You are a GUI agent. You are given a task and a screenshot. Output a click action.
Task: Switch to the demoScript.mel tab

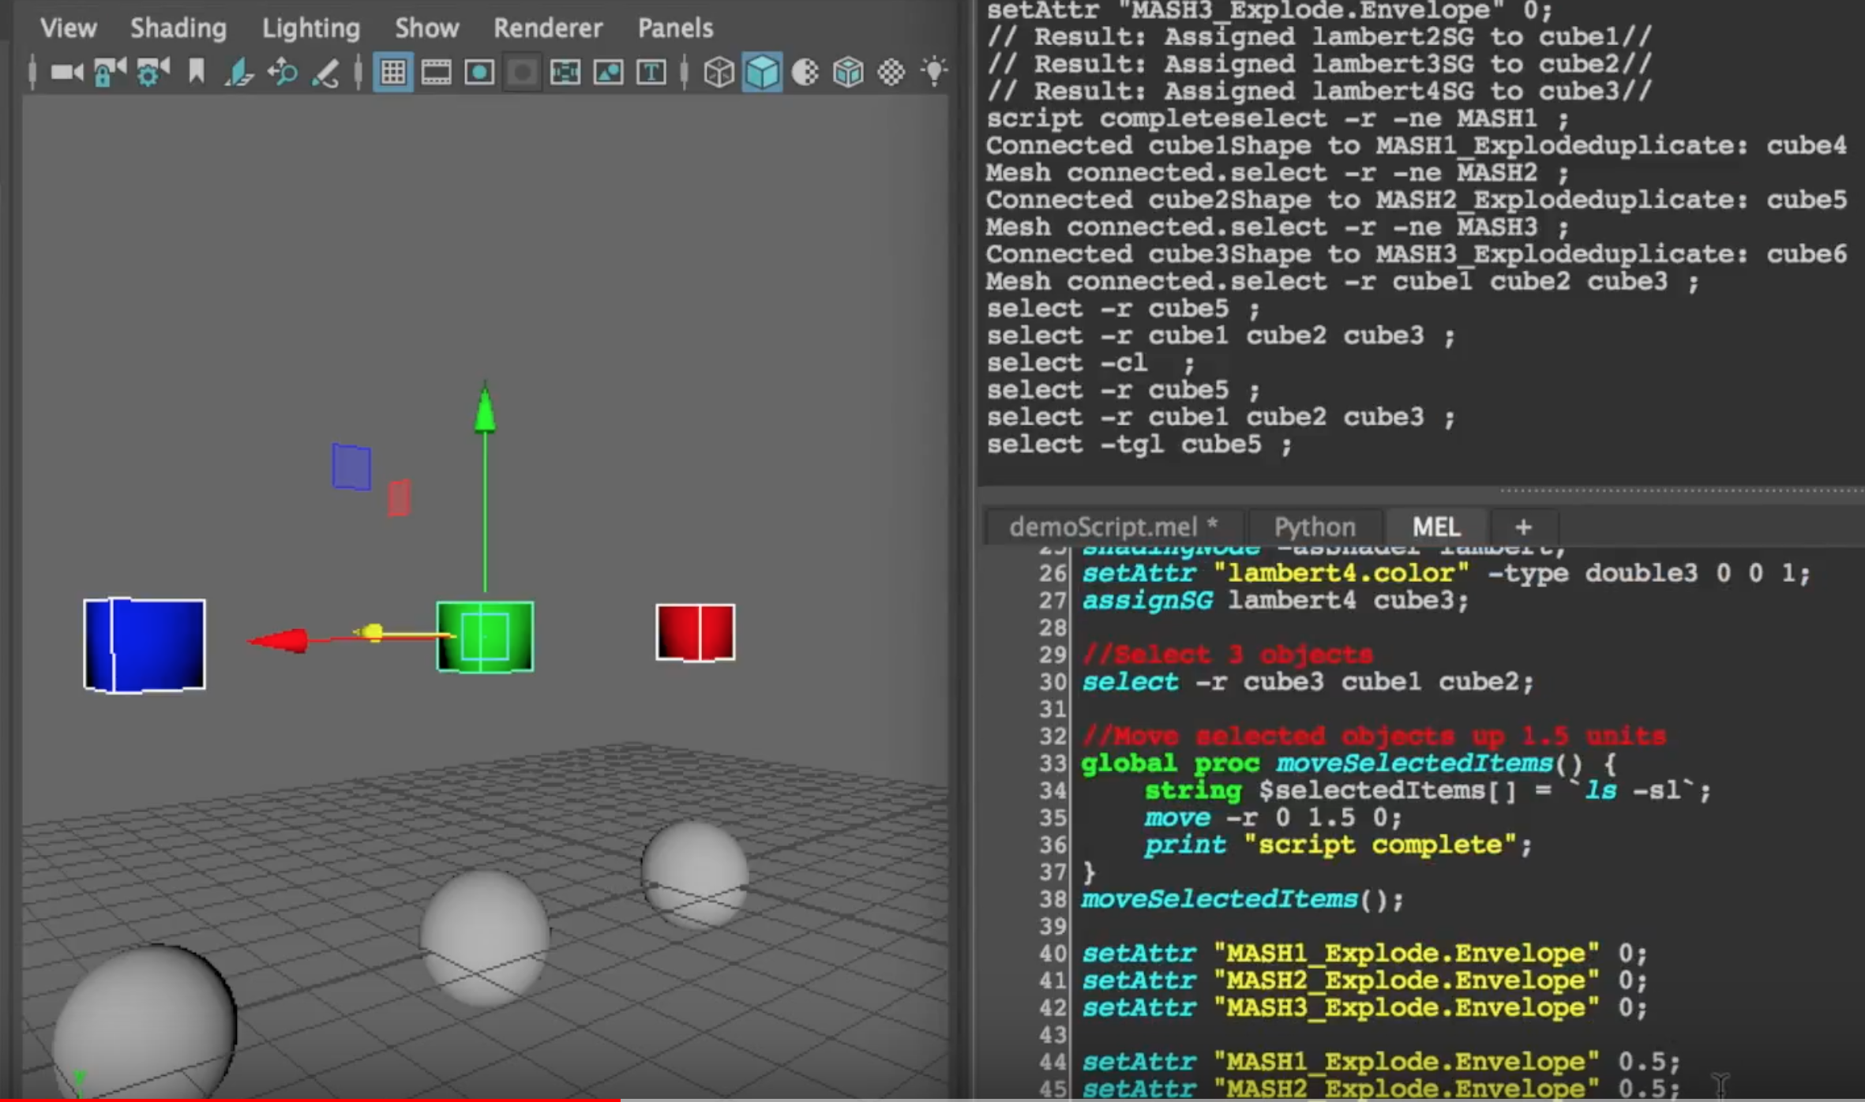1113,527
